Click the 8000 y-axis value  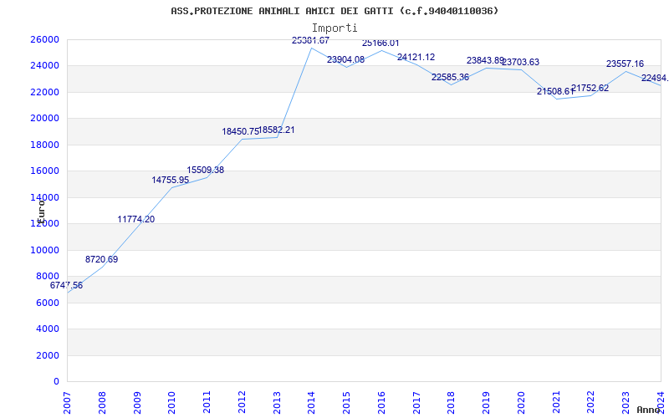(x=48, y=276)
